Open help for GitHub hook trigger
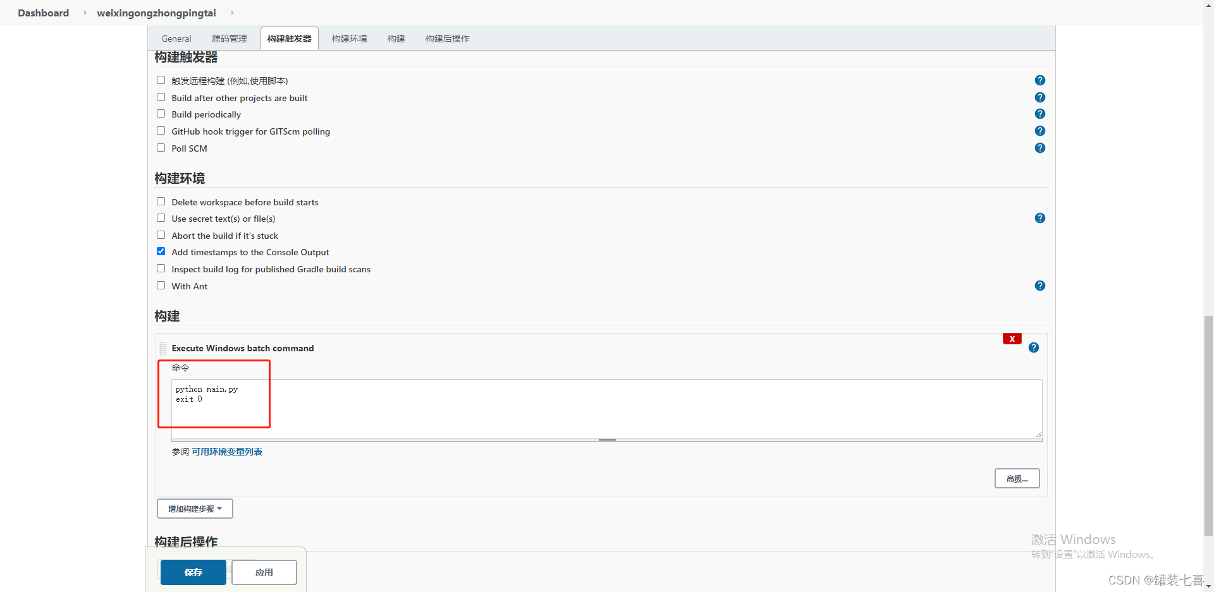The image size is (1214, 592). [1039, 131]
